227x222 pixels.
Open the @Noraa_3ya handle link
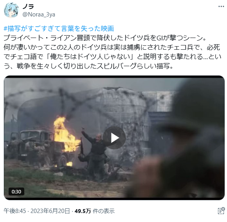click(x=39, y=14)
